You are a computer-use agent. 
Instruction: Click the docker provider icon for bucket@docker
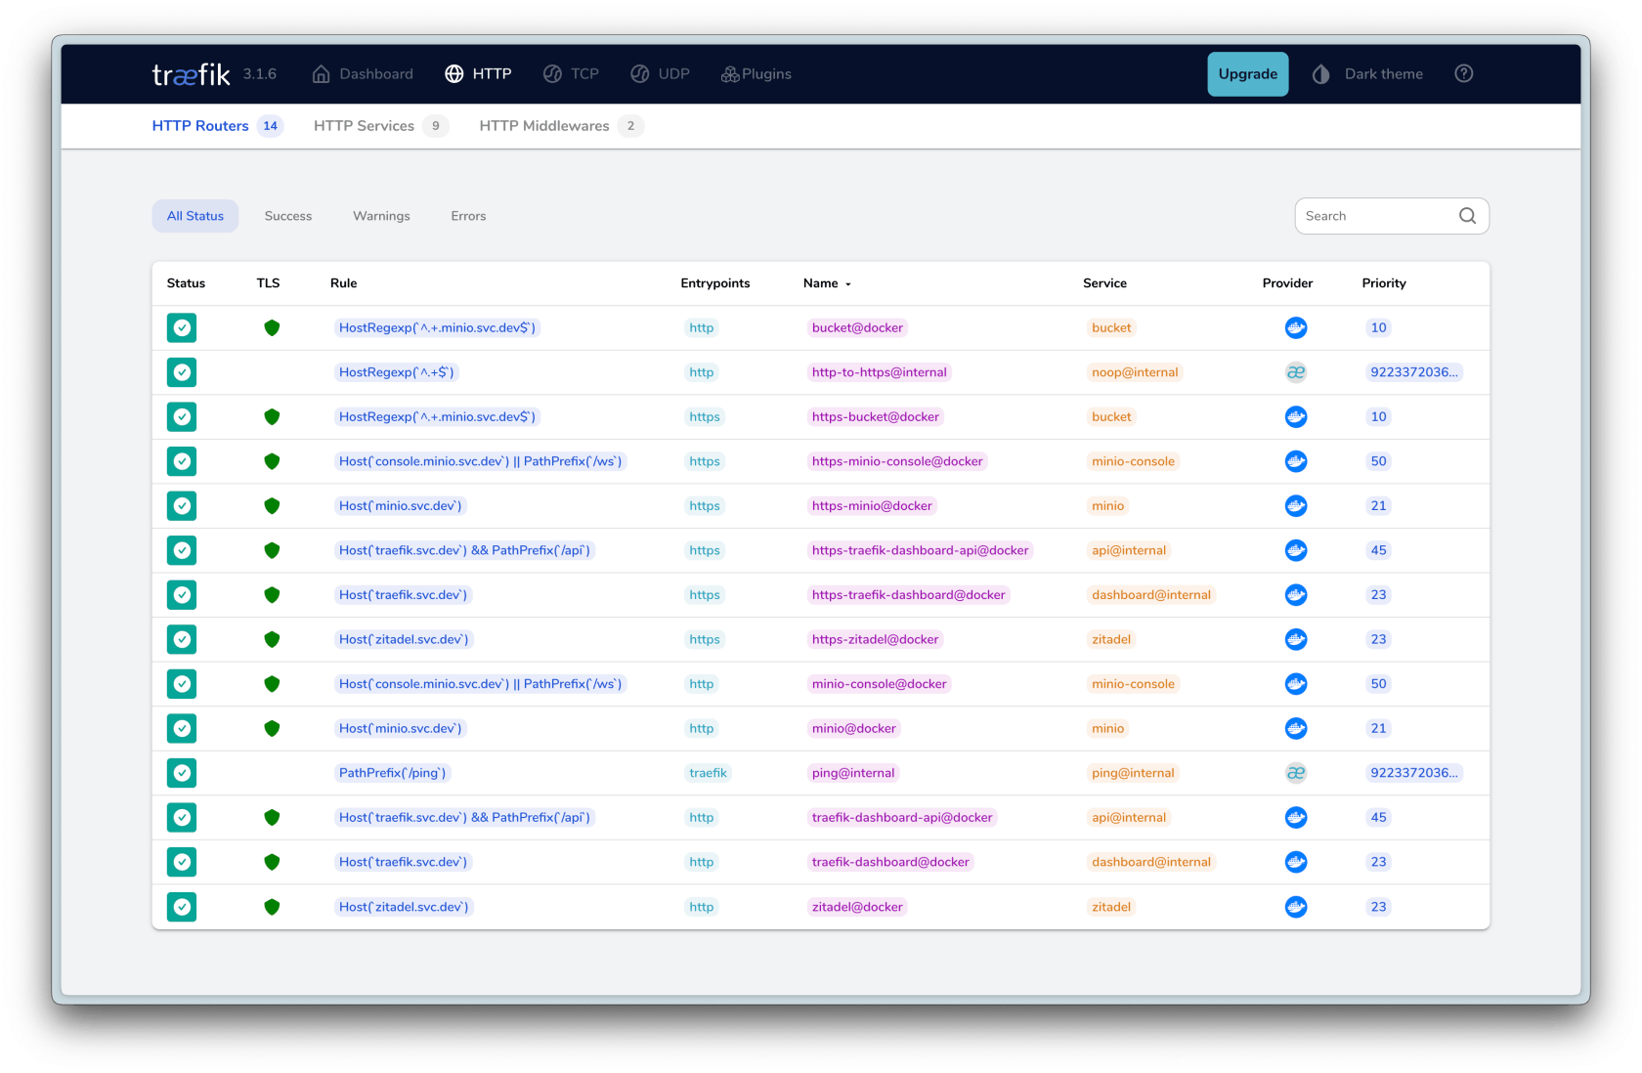tap(1296, 327)
